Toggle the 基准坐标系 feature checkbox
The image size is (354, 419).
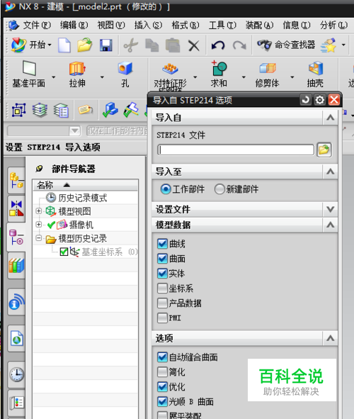pos(64,252)
